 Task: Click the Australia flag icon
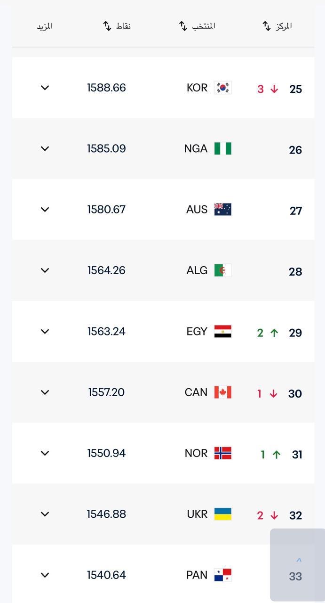point(222,210)
